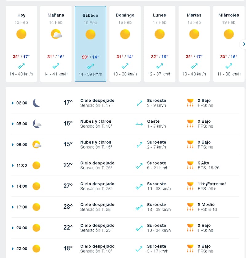Click the right chevron to show more days
The height and width of the screenshot is (258, 246).
tap(244, 44)
